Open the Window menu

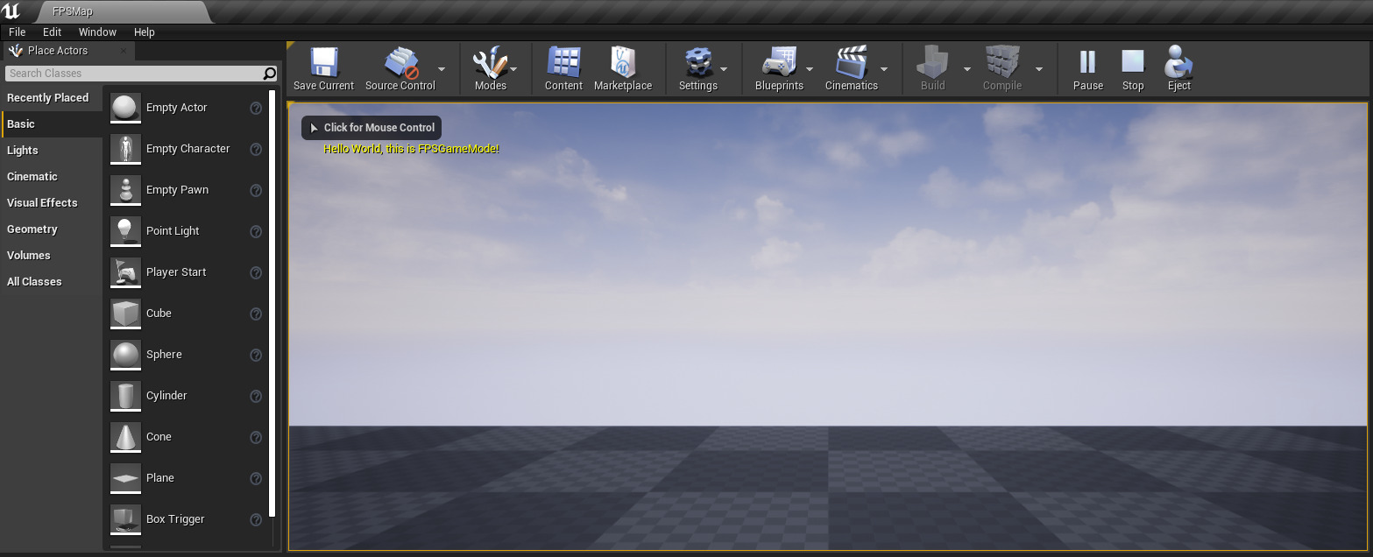pyautogui.click(x=97, y=32)
